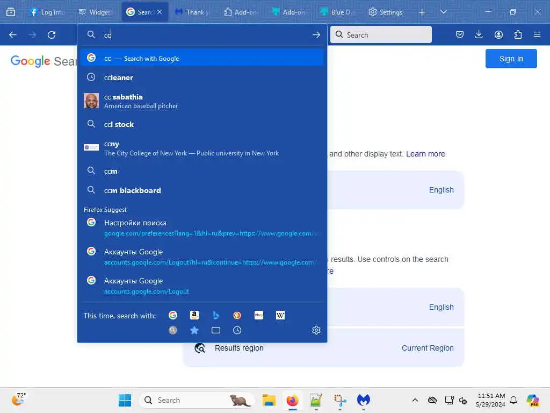Click the toolbar Search box

[381, 34]
